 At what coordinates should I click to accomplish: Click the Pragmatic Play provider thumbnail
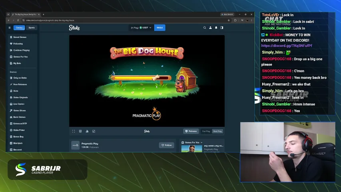click(76, 145)
